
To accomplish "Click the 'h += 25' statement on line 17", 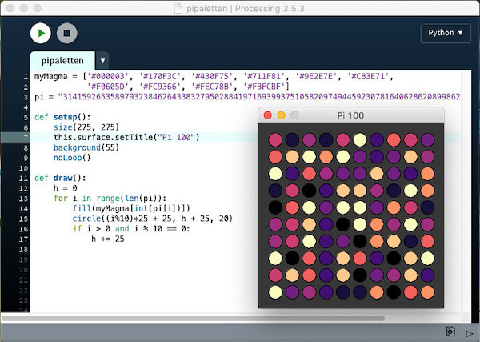I will 108,239.
